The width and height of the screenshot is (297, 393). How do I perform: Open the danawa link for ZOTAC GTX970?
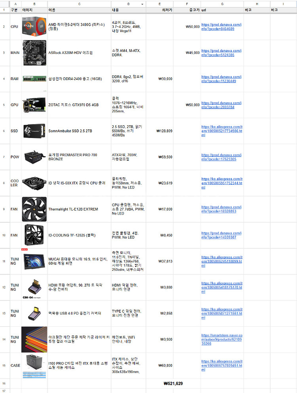pyautogui.click(x=221, y=105)
